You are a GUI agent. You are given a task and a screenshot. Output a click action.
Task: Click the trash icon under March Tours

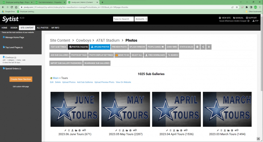221,130
